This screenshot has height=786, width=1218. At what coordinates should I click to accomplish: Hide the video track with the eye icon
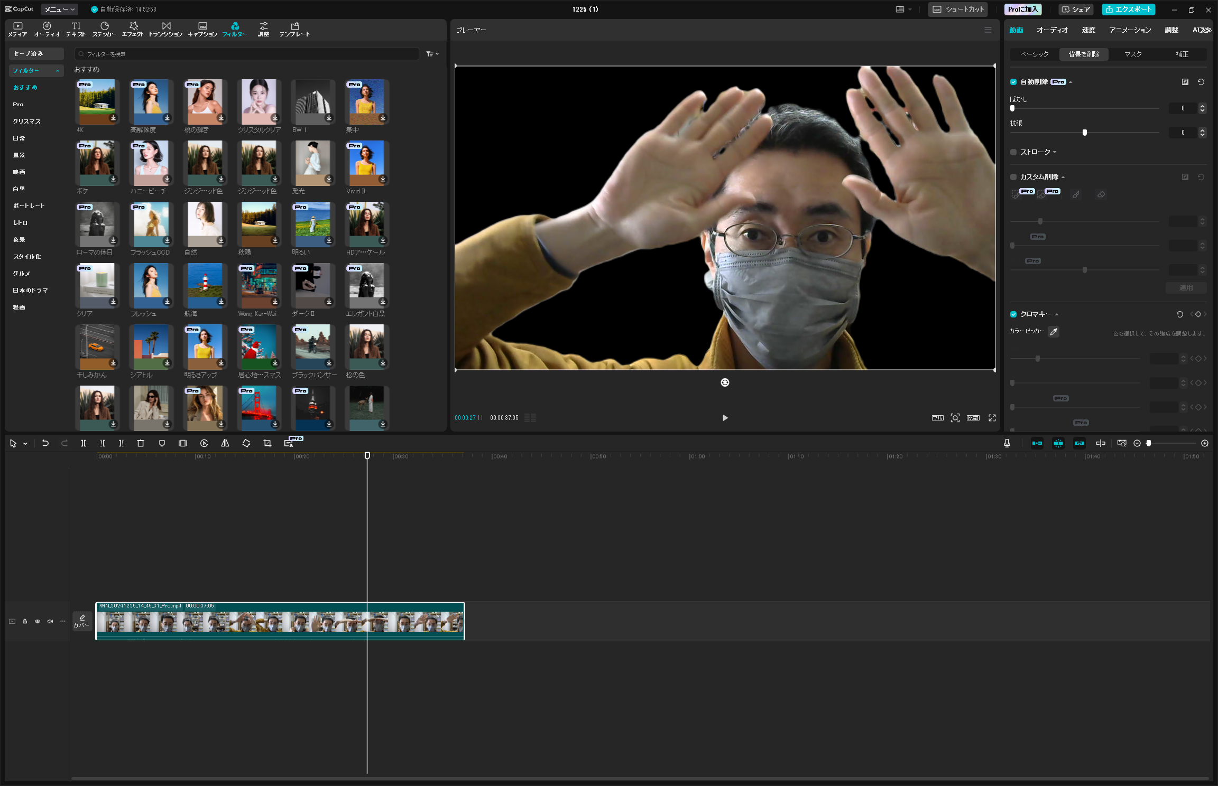(38, 621)
